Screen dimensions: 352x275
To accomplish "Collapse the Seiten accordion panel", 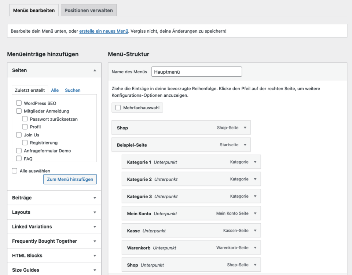I will click(x=95, y=70).
